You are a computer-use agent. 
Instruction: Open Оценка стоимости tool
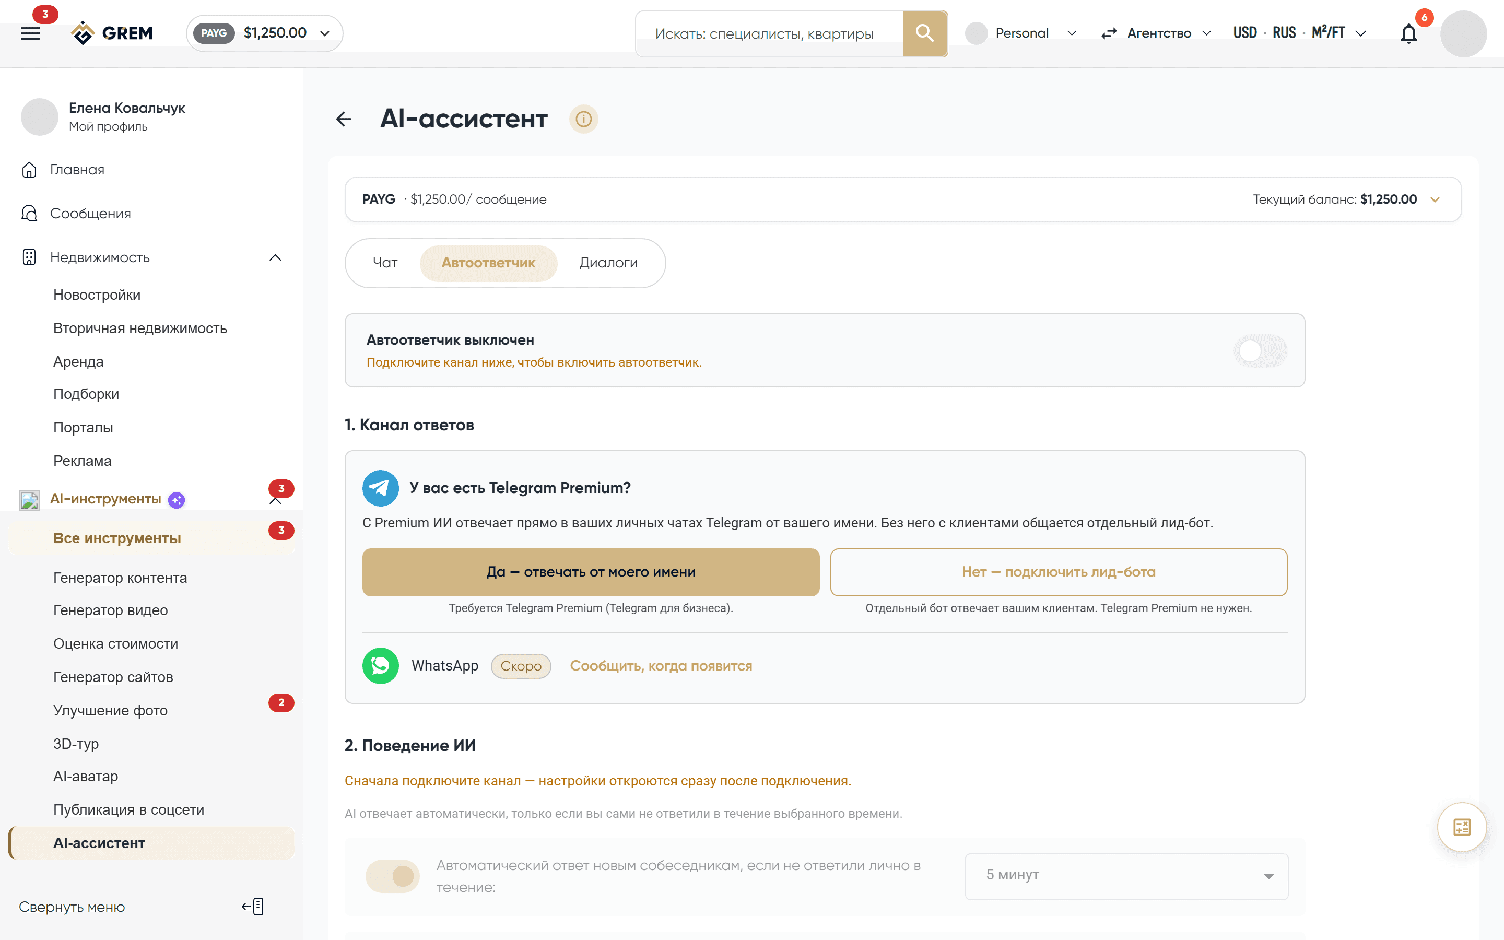115,643
